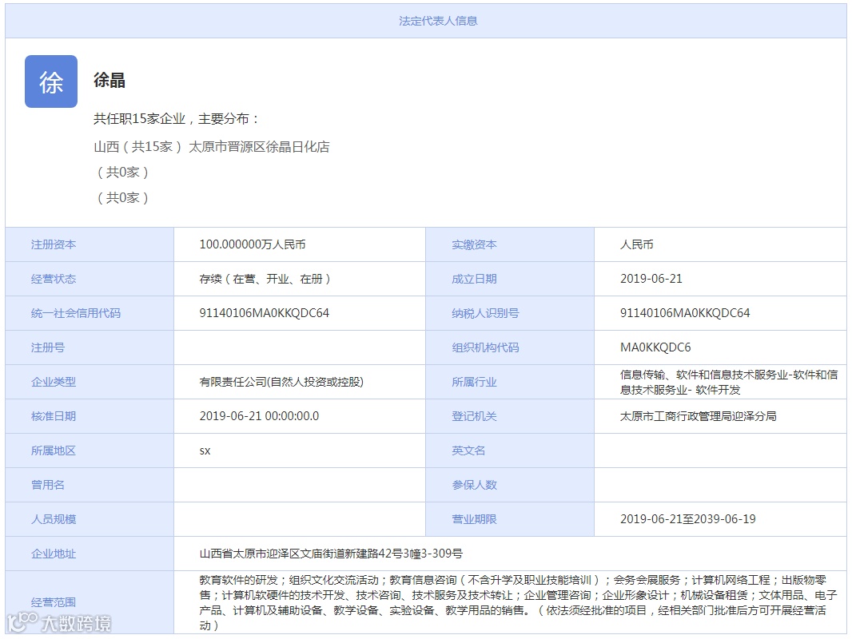This screenshot has width=852, height=639.
Task: Select 太原市工商行政管理局迎泽分局 value
Action: pyautogui.click(x=699, y=416)
